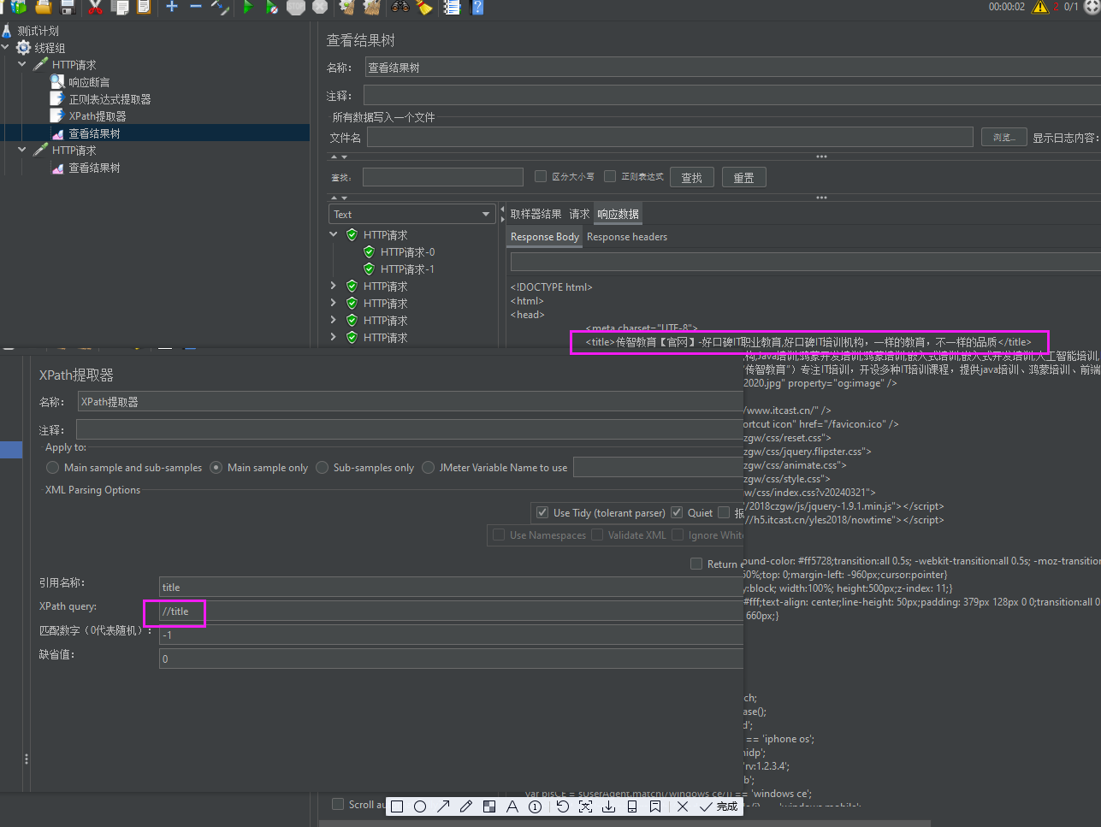This screenshot has height=827, width=1101.
Task: Click the undo annotation icon
Action: click(563, 806)
